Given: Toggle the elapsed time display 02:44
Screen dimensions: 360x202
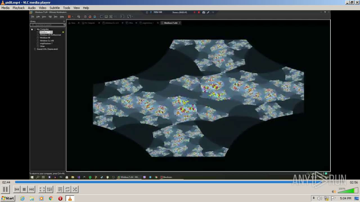Looking at the screenshot, I should click(6, 182).
